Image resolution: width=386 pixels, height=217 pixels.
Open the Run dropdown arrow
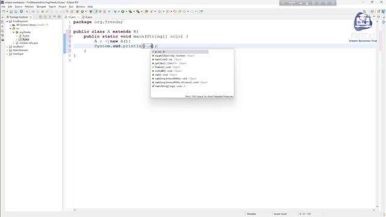pos(126,11)
